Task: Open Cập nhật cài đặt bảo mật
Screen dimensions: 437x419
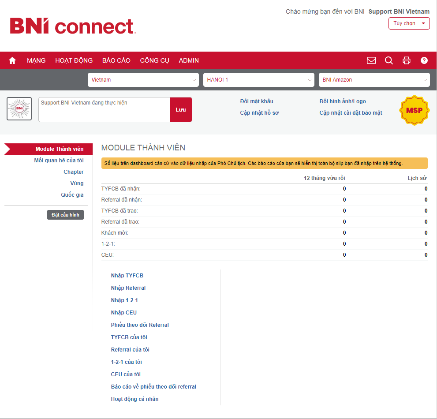Action: pyautogui.click(x=351, y=112)
